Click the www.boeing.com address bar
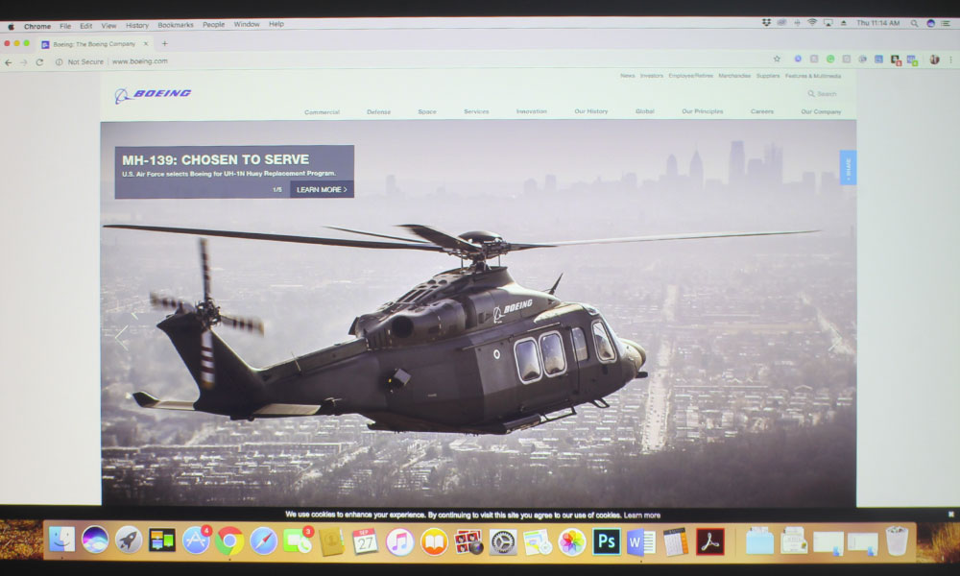Image resolution: width=960 pixels, height=576 pixels. [x=139, y=61]
